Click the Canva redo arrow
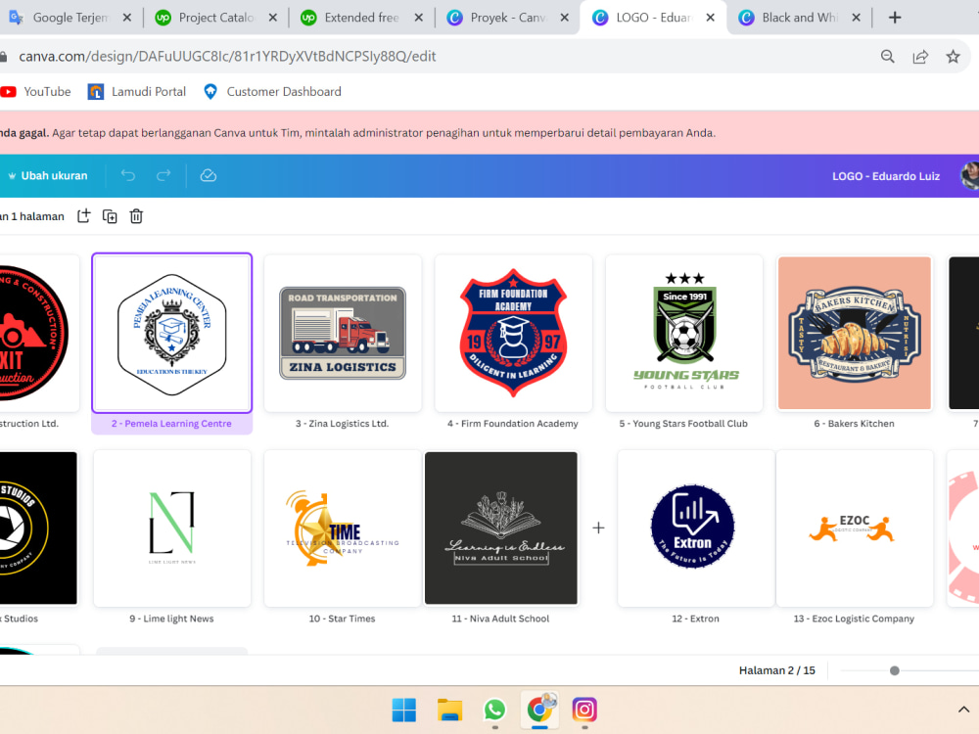Viewport: 979px width, 734px height. click(x=163, y=176)
